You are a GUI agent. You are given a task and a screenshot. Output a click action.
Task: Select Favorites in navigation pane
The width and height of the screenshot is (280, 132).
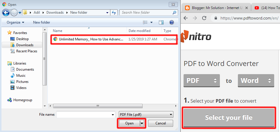[x=17, y=33]
